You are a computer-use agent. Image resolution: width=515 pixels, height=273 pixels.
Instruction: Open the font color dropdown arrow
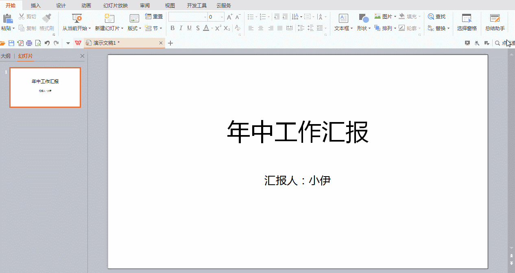[212, 28]
